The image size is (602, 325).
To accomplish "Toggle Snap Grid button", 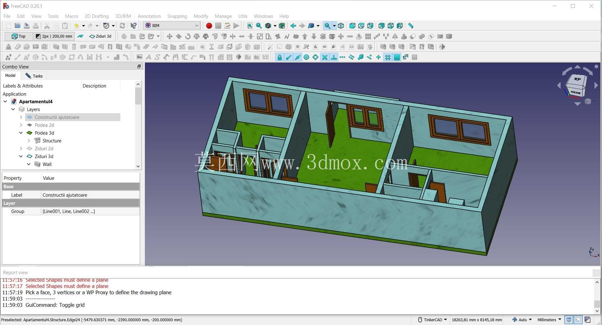I will click(388, 57).
